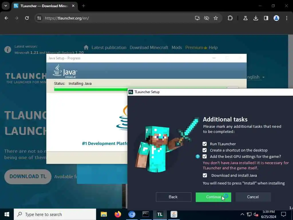Select the TLauncher Download Minecraft tab
The height and width of the screenshot is (220, 293).
point(44,6)
